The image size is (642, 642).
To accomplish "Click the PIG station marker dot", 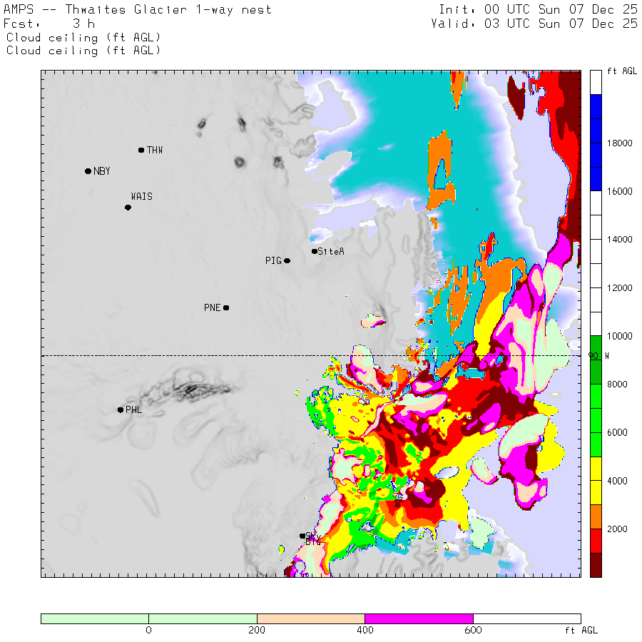I will pos(287,261).
